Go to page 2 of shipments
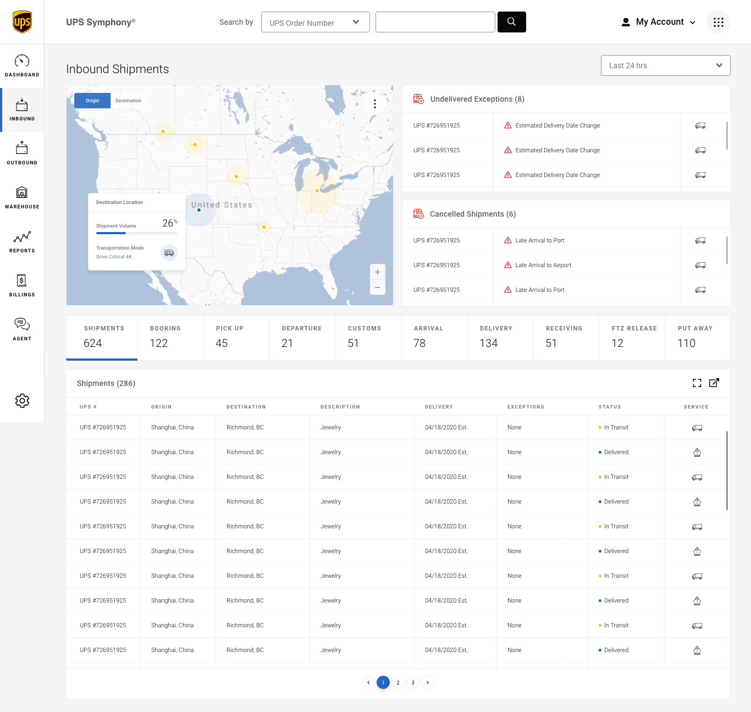751x712 pixels. pyautogui.click(x=398, y=682)
